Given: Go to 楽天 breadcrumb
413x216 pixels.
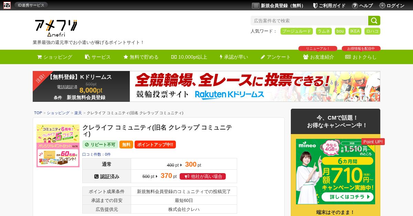Looking at the screenshot, I should click(78, 113).
